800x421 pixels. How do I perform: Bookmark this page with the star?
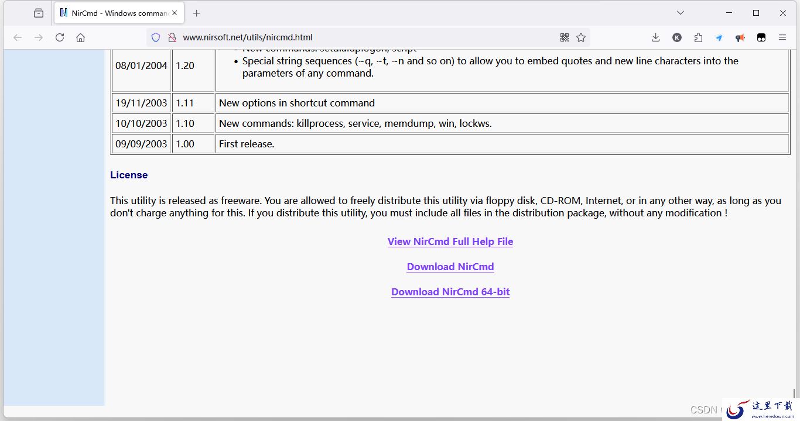pos(581,37)
